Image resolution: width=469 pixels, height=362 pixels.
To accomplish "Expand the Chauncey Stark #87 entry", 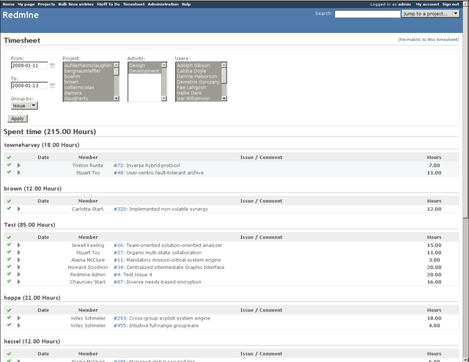I will (x=18, y=282).
